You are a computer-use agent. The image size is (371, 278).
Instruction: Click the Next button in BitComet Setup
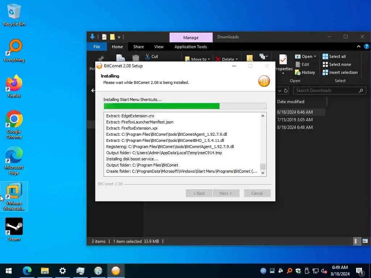pos(226,193)
